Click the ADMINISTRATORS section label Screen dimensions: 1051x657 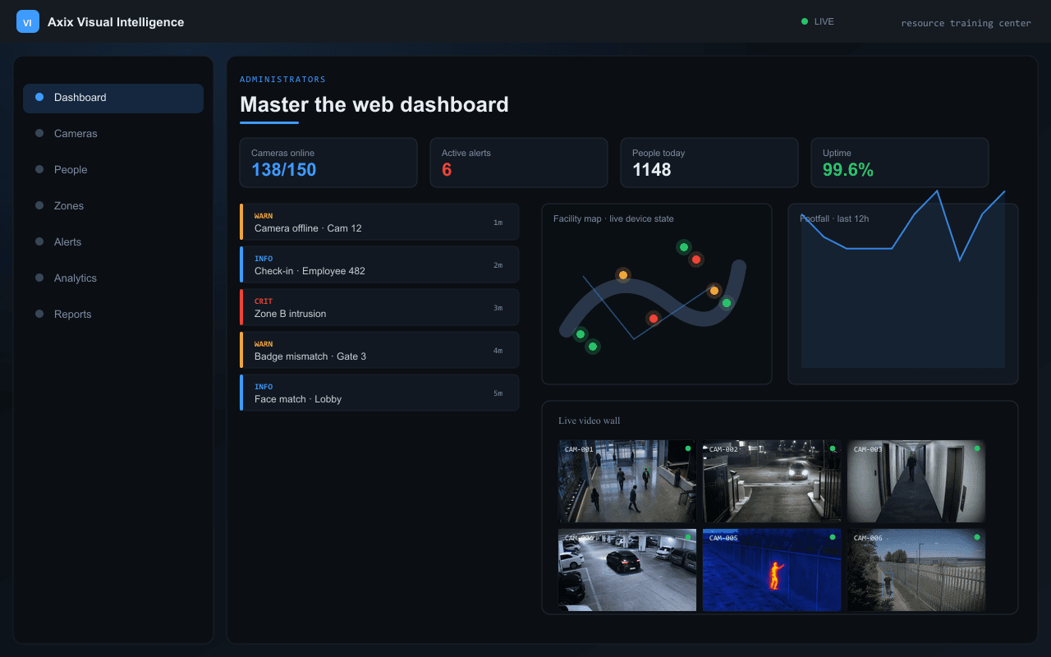pos(282,80)
